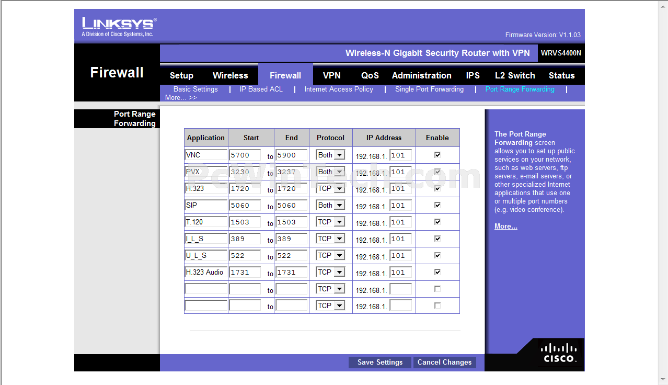View the Status tab
The width and height of the screenshot is (668, 385).
click(x=562, y=75)
